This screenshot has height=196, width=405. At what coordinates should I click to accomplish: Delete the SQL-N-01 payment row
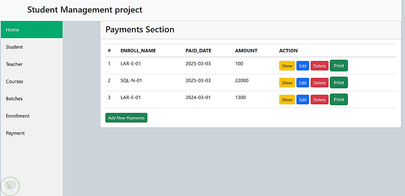point(319,83)
